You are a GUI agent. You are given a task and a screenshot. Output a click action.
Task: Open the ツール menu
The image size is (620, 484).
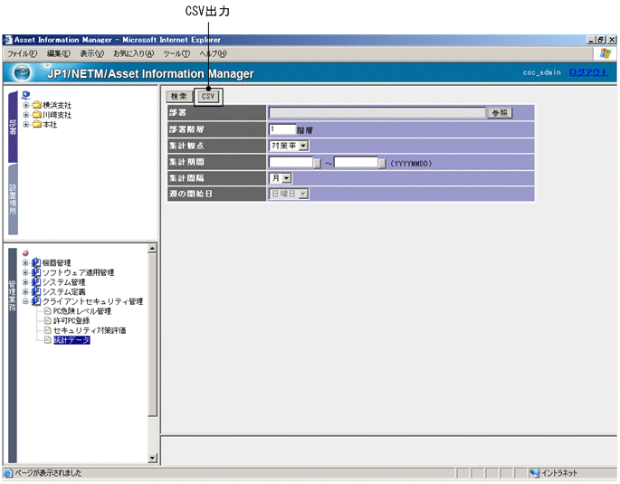pyautogui.click(x=176, y=53)
